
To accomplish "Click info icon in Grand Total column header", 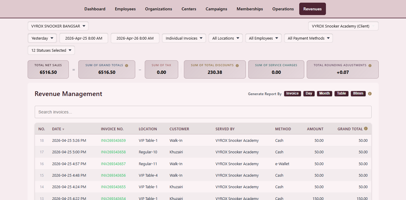I will [x=366, y=129].
